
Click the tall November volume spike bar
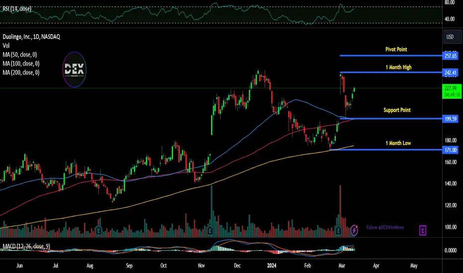point(212,211)
